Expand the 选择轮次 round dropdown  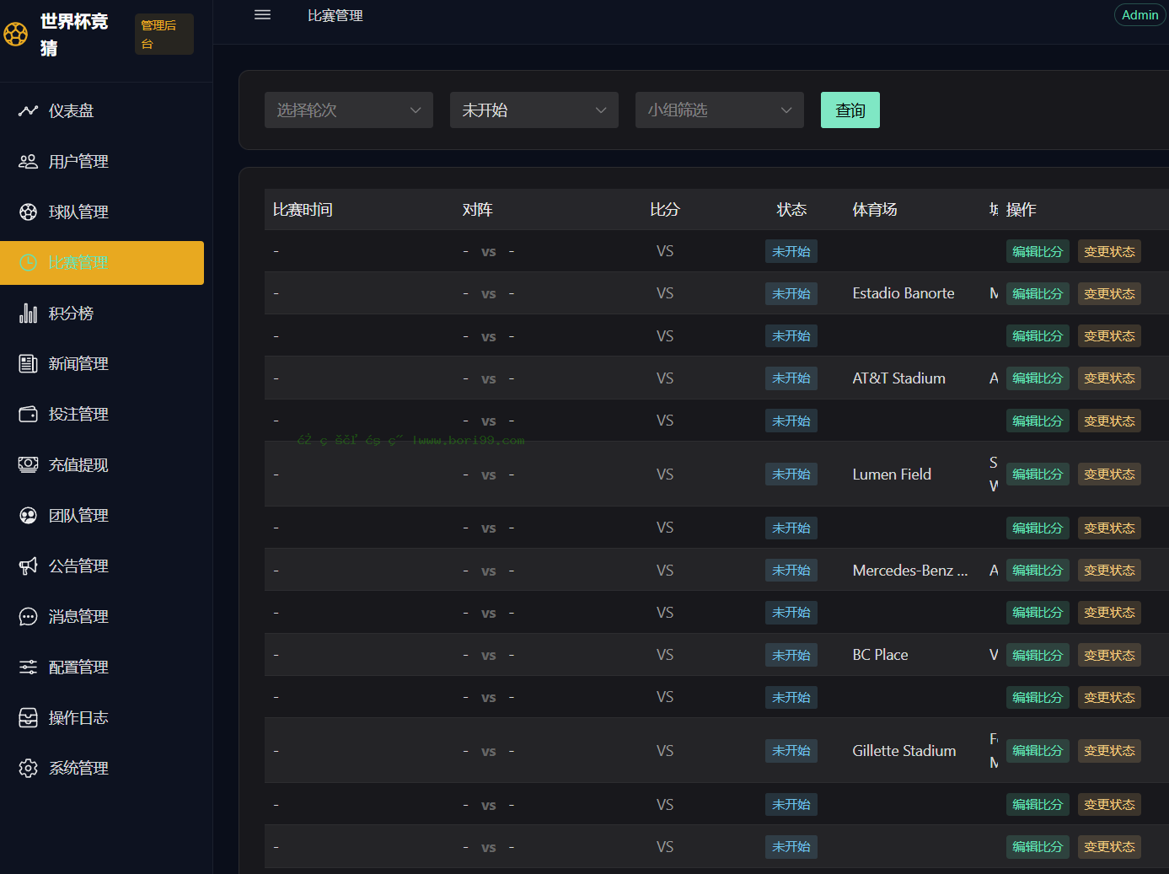[x=349, y=110]
